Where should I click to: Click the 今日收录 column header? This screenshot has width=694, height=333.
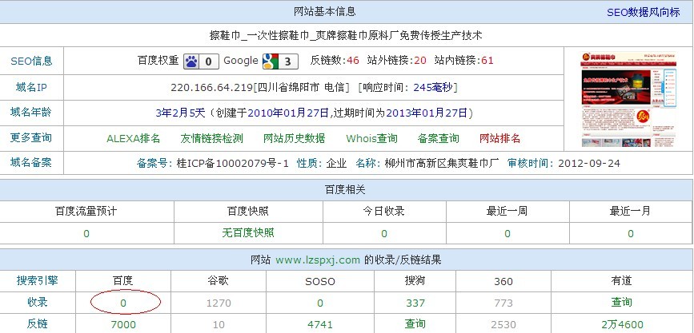pyautogui.click(x=384, y=211)
